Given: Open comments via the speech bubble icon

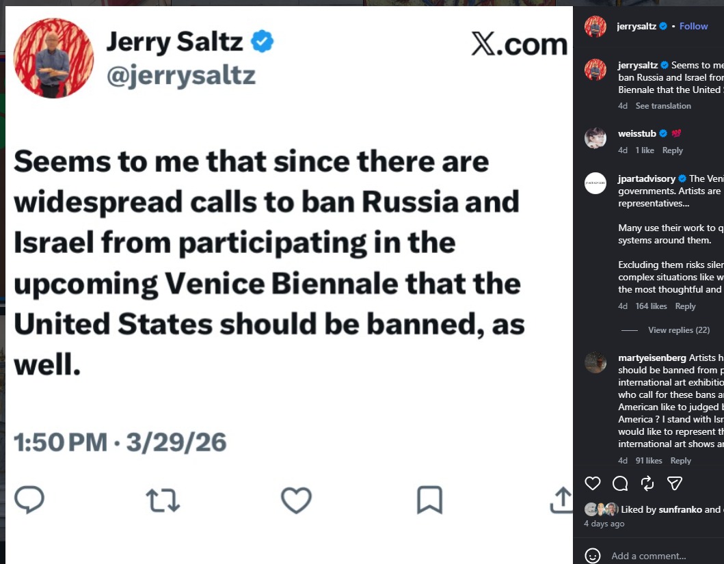Looking at the screenshot, I should tap(620, 483).
